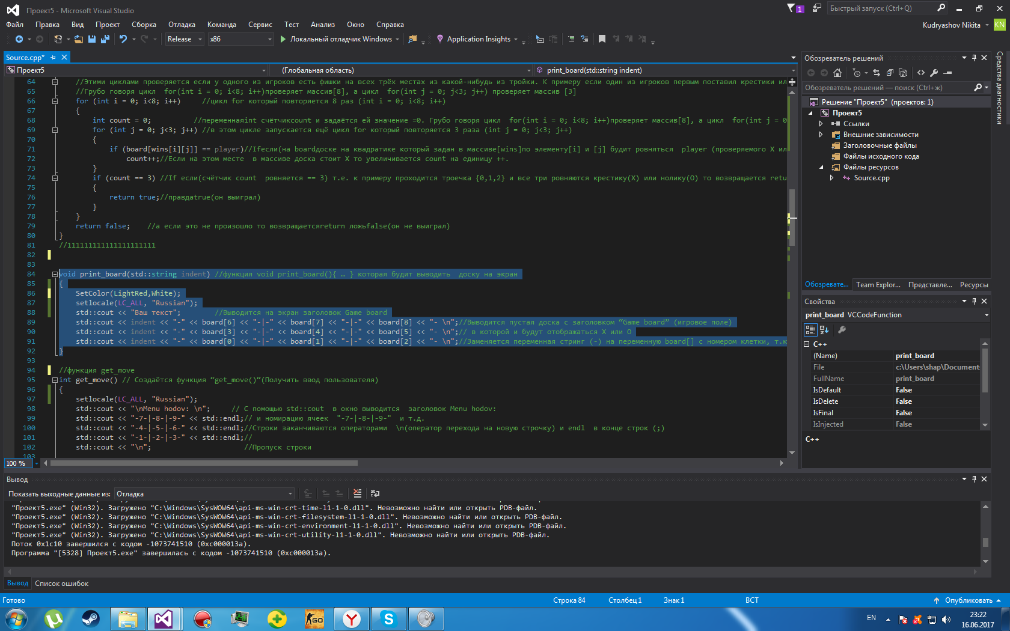Open the Отладка menu
Screen dimensions: 1010x631
[x=182, y=25]
